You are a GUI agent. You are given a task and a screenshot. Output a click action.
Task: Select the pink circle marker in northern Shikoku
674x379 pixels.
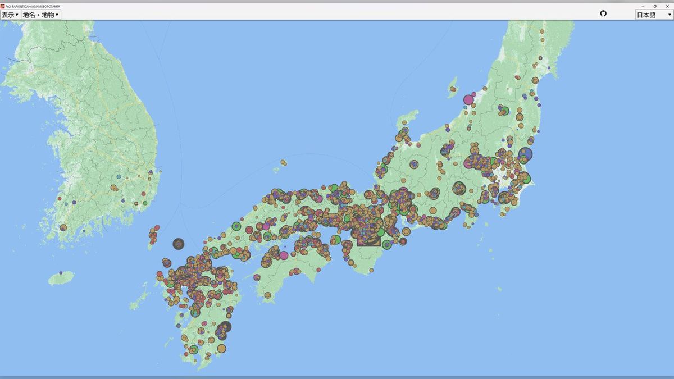click(x=284, y=255)
